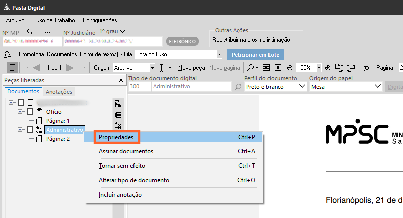The image size is (403, 218).
Task: Open the Origem Arquivo dropdown
Action: [153, 67]
